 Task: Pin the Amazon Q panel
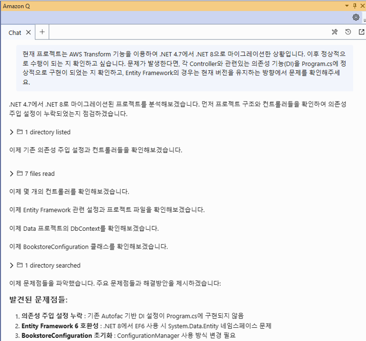point(355,6)
